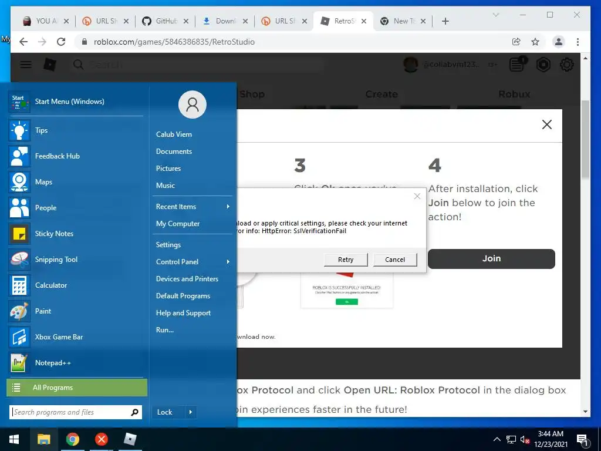The height and width of the screenshot is (451, 601).
Task: Open Devices and Printers
Action: point(187,279)
